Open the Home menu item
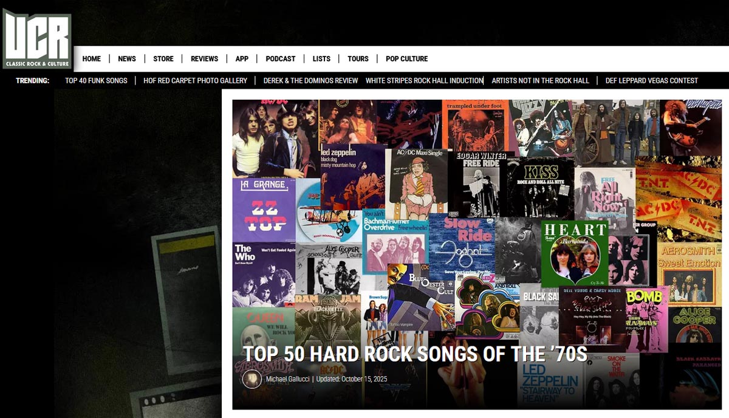The image size is (729, 418). 92,59
